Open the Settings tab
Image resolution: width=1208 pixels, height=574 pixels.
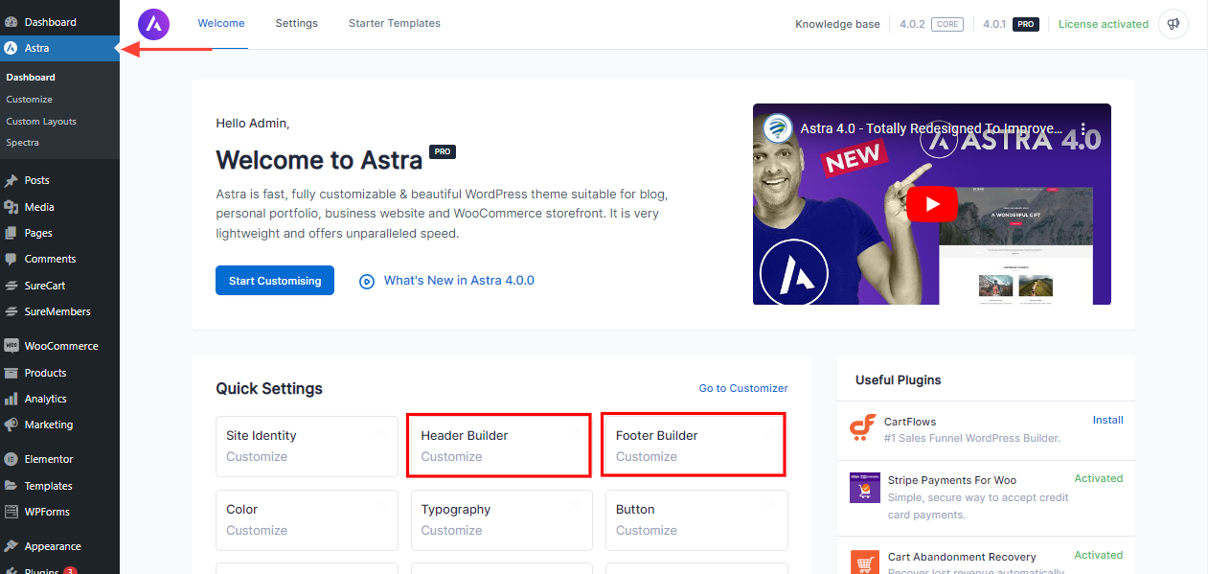[296, 23]
